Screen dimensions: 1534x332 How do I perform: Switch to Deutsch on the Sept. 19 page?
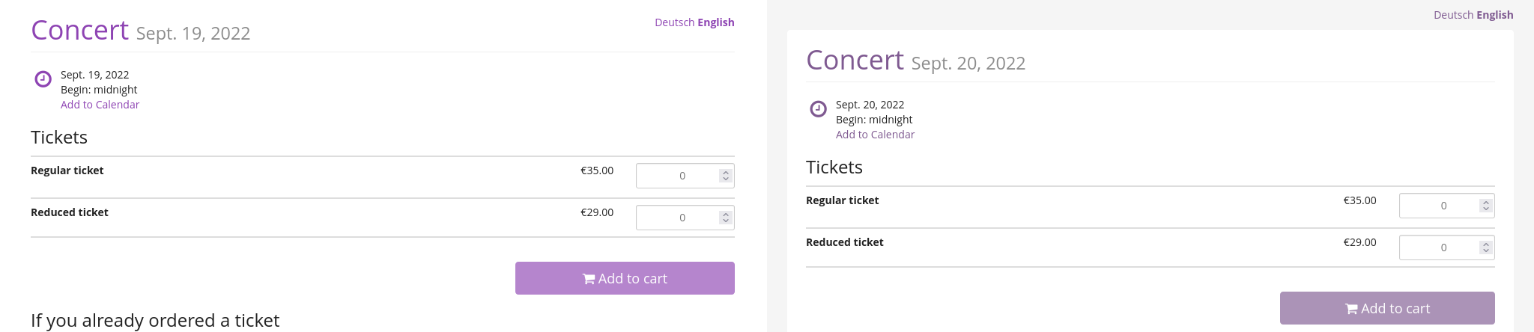[x=674, y=22]
